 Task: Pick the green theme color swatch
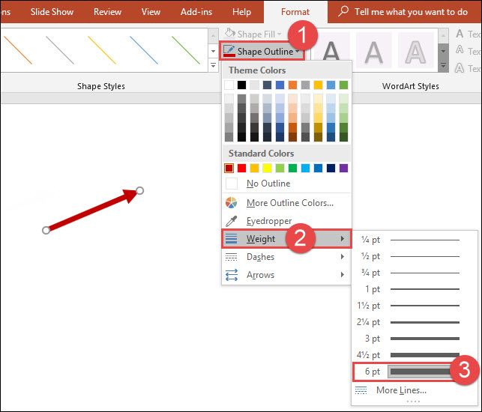click(x=343, y=85)
